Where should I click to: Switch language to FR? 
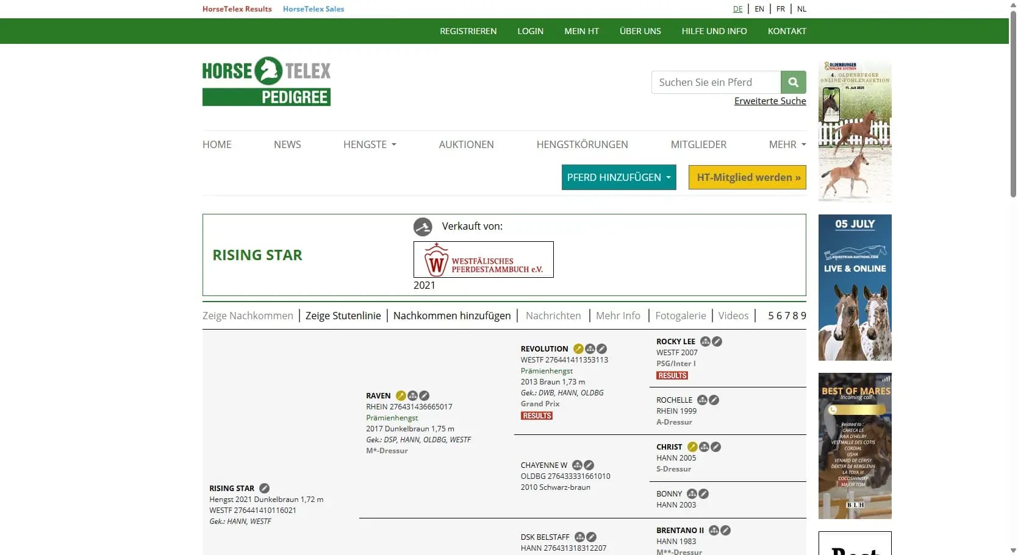[781, 9]
